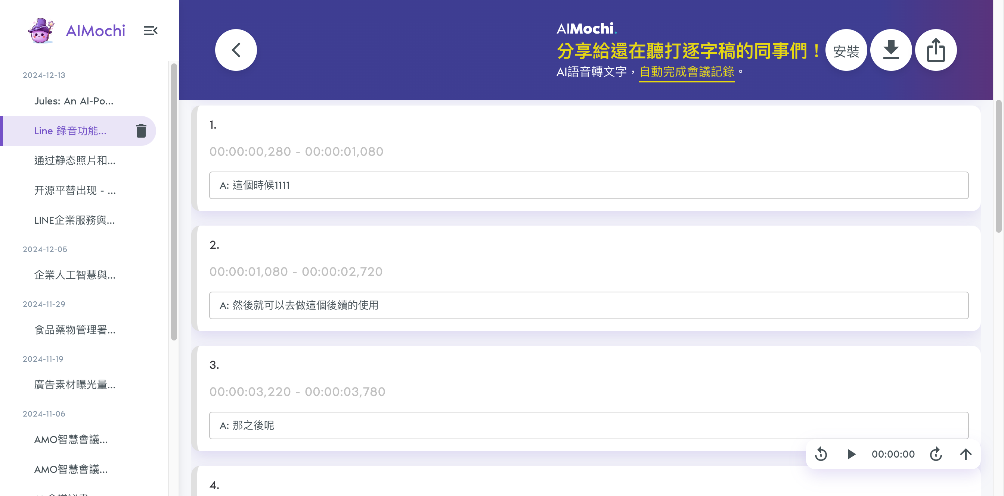
Task: Go back using the left chevron button
Action: coord(236,50)
